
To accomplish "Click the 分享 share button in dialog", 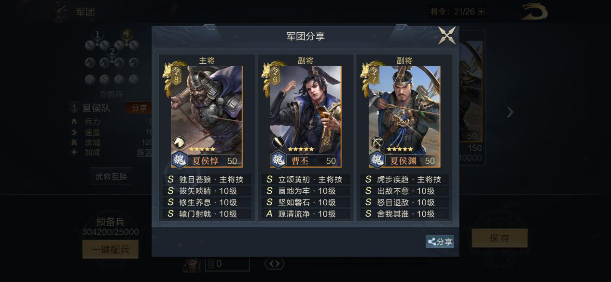I will [x=440, y=242].
